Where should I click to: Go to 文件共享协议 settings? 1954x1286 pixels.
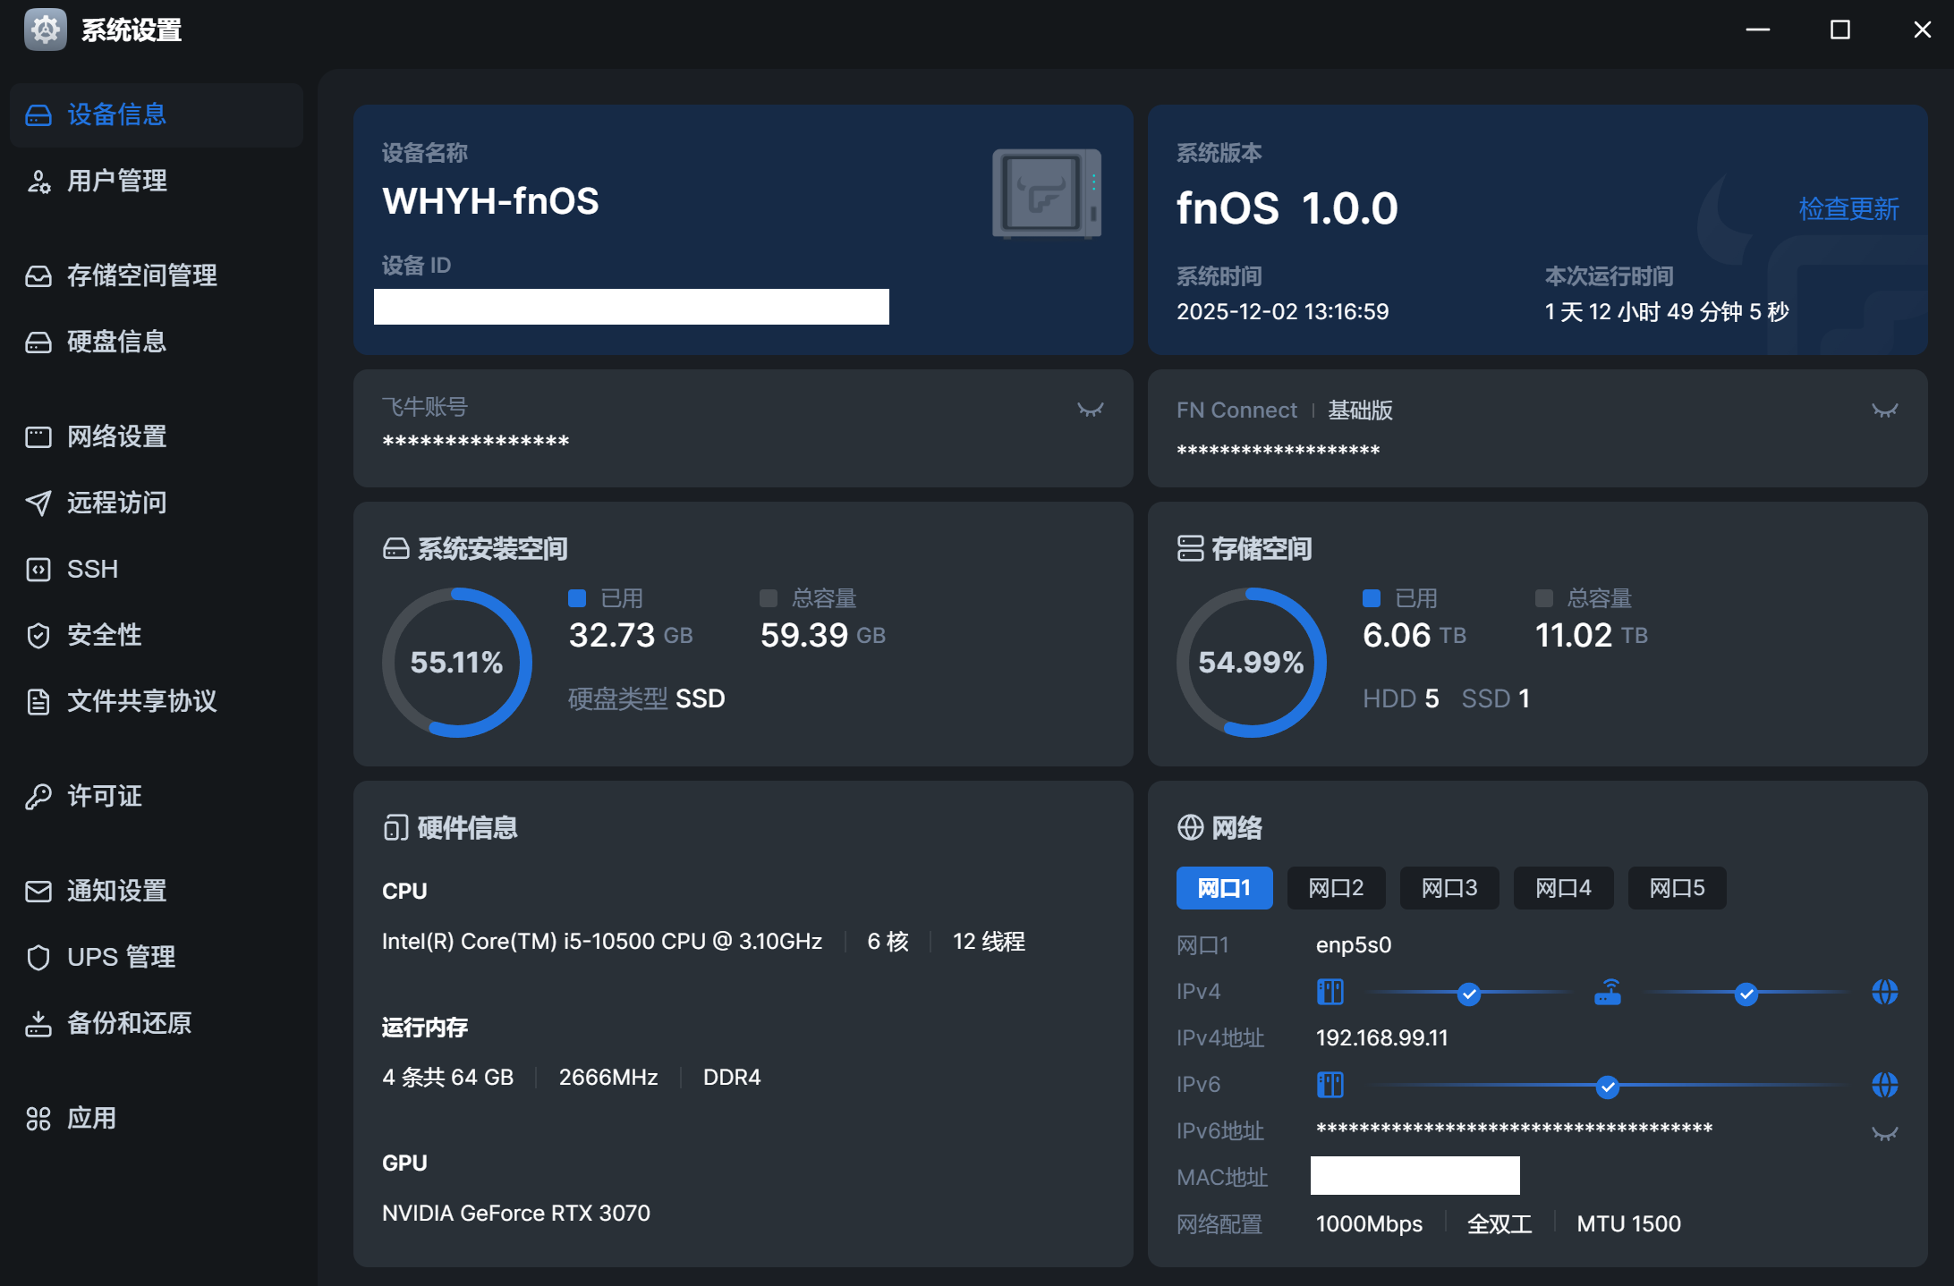click(141, 701)
